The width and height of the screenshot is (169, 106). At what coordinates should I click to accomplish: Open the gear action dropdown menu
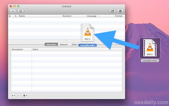tap(25, 95)
